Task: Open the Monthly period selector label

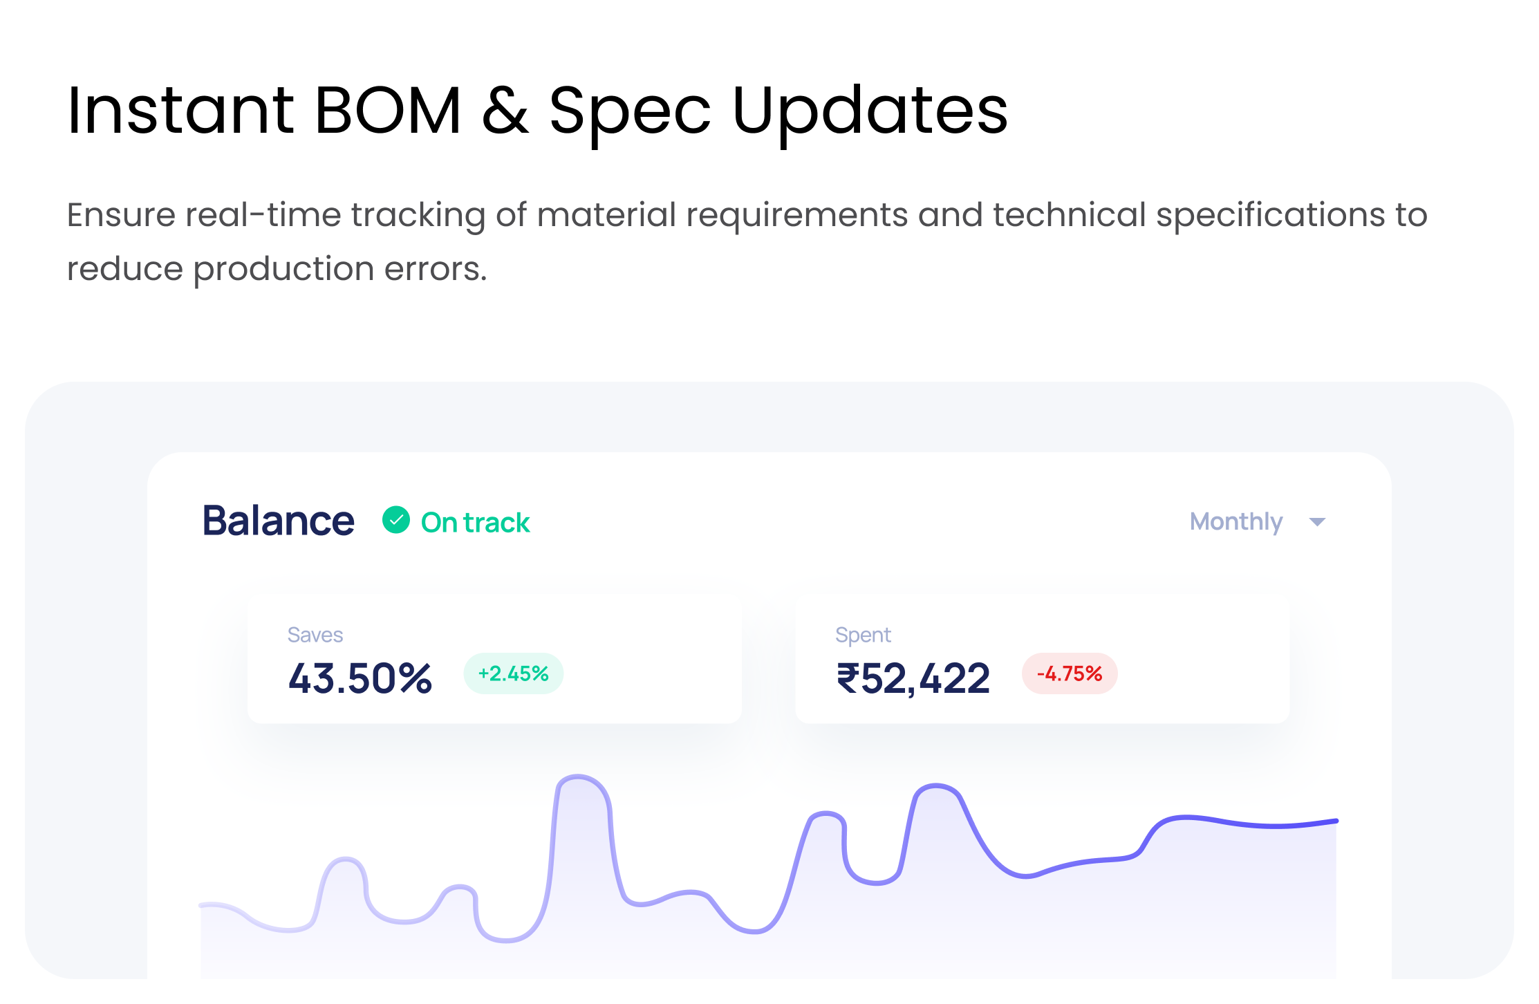Action: pyautogui.click(x=1236, y=521)
